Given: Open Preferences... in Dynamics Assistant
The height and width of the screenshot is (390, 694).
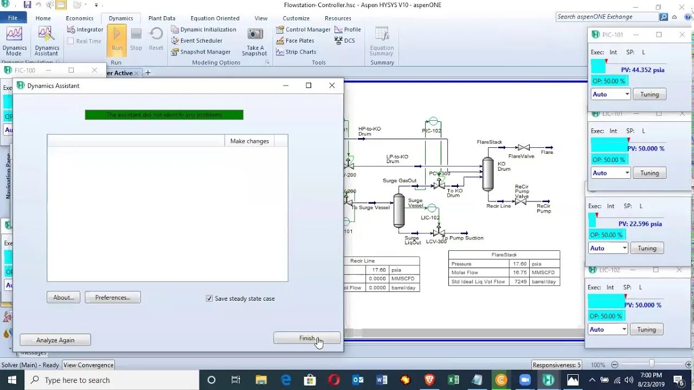Looking at the screenshot, I should pyautogui.click(x=113, y=297).
